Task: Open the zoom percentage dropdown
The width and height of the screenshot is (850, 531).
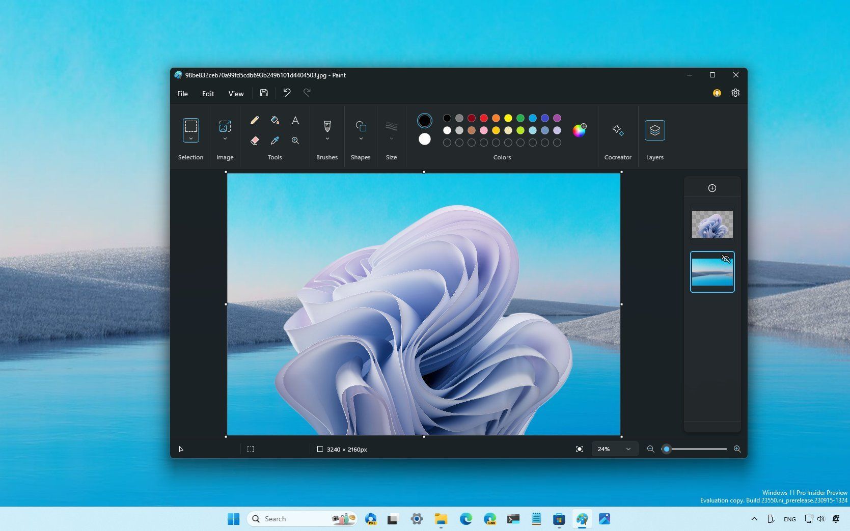Action: click(x=614, y=449)
